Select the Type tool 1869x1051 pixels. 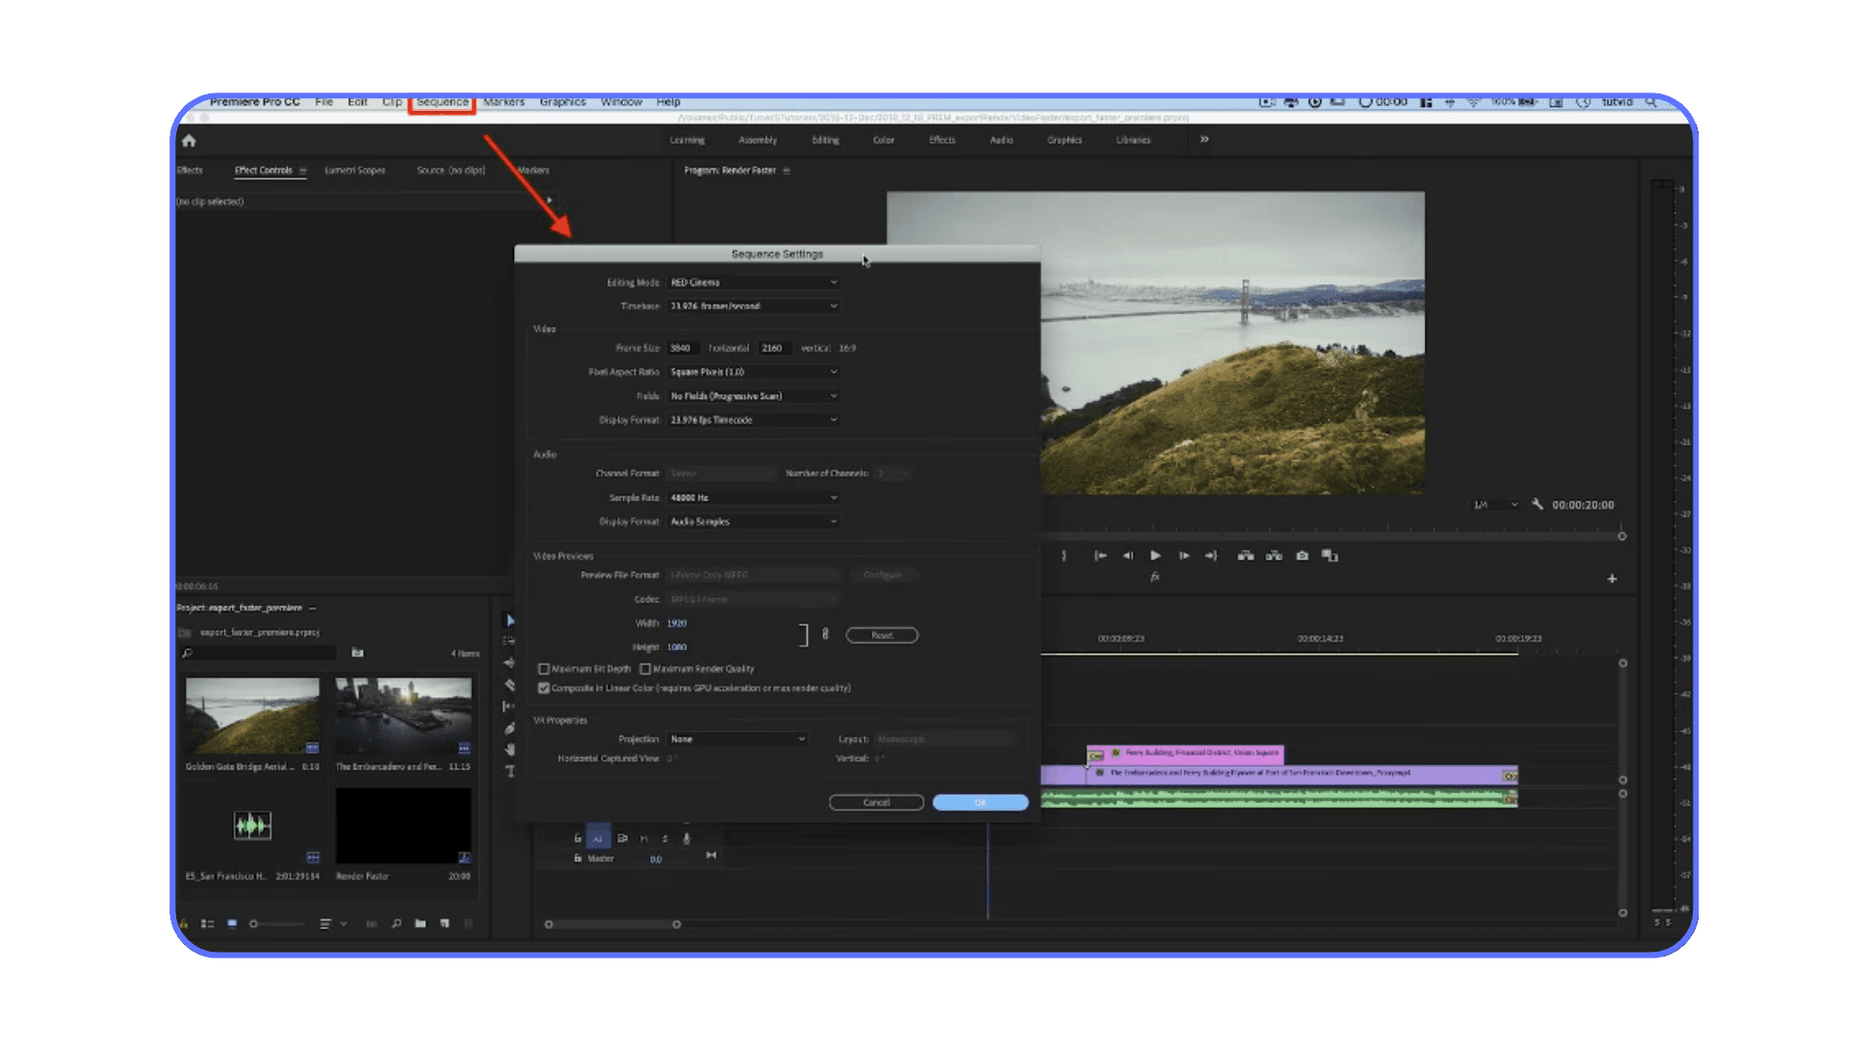click(x=509, y=772)
